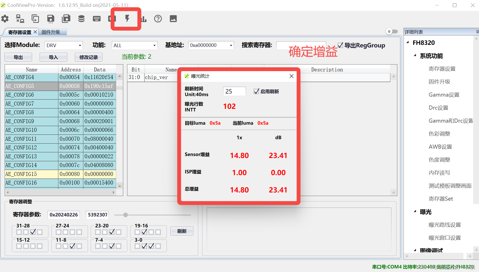
Task: Click the decimal value field 5392307
Action: point(97,215)
